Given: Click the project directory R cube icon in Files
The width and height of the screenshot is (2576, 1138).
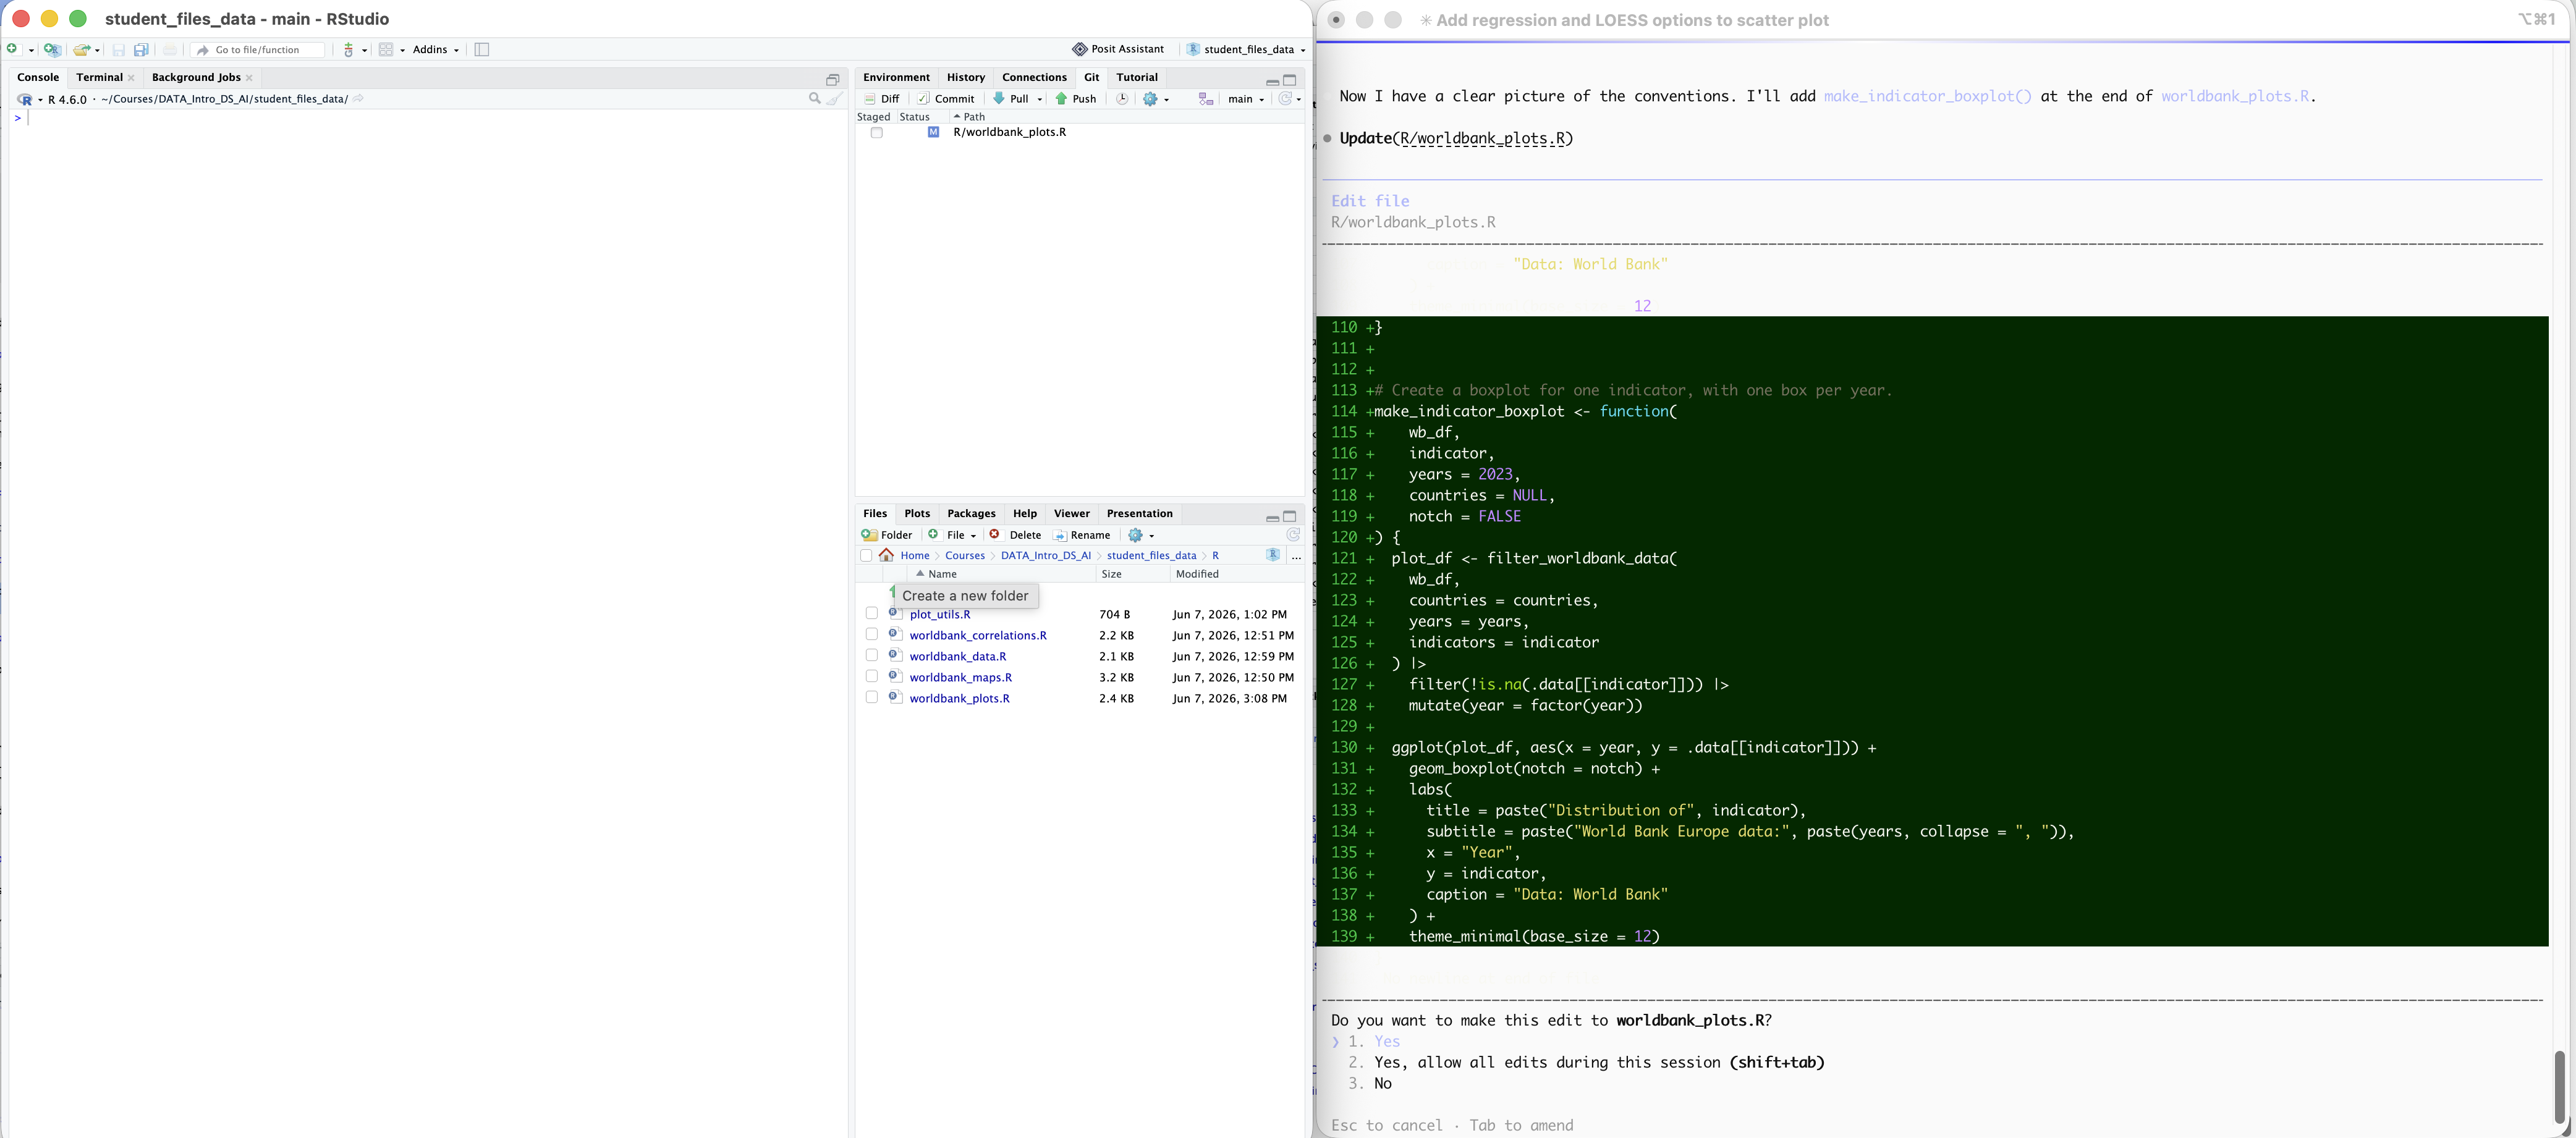Looking at the screenshot, I should pos(1273,555).
